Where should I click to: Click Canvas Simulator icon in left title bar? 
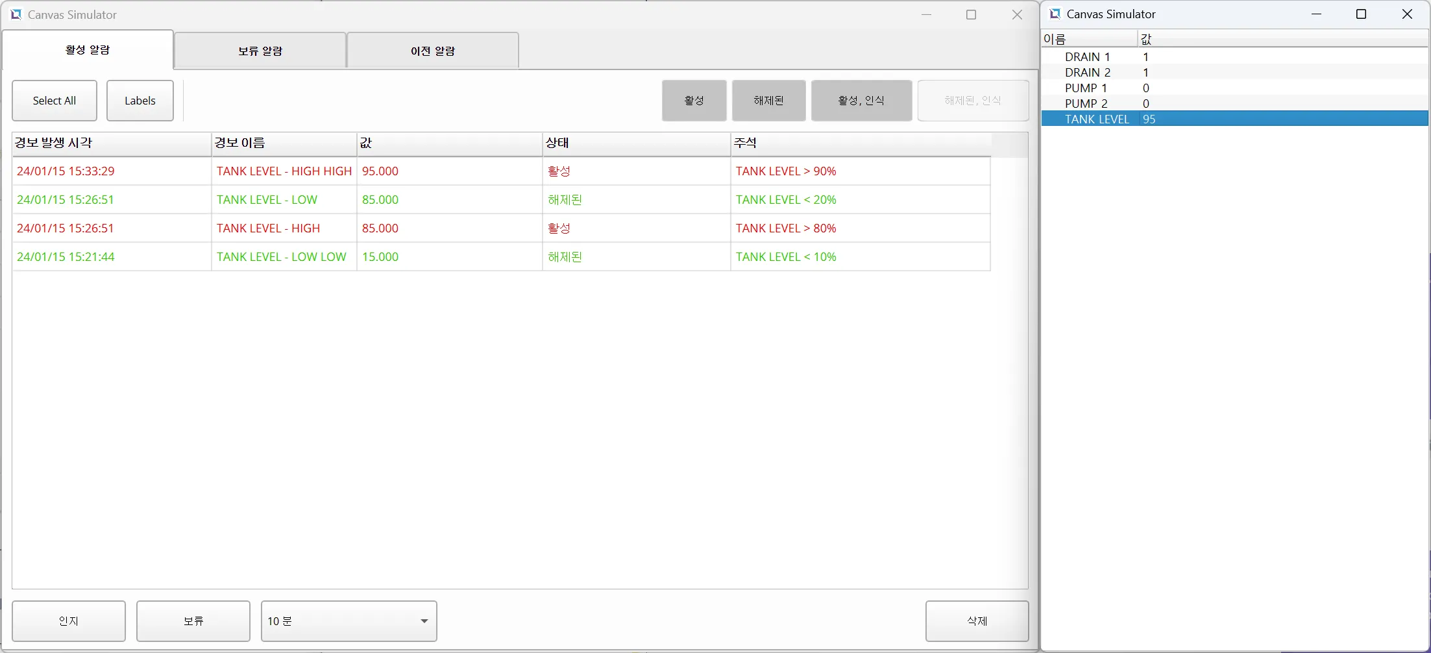pos(16,14)
